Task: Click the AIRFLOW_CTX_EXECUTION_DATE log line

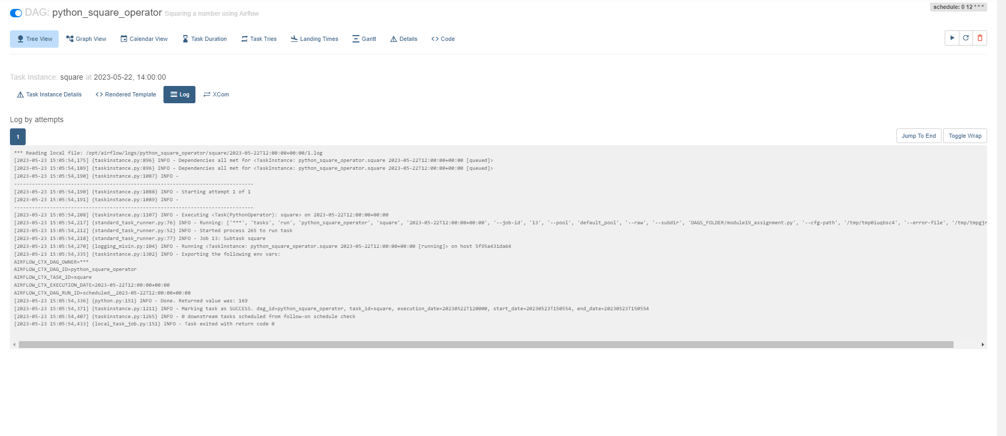Action: pos(92,286)
